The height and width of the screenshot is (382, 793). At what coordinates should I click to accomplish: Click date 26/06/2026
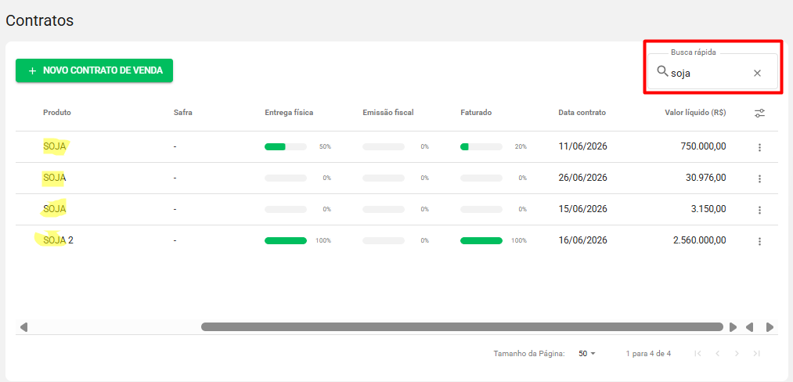tap(582, 178)
